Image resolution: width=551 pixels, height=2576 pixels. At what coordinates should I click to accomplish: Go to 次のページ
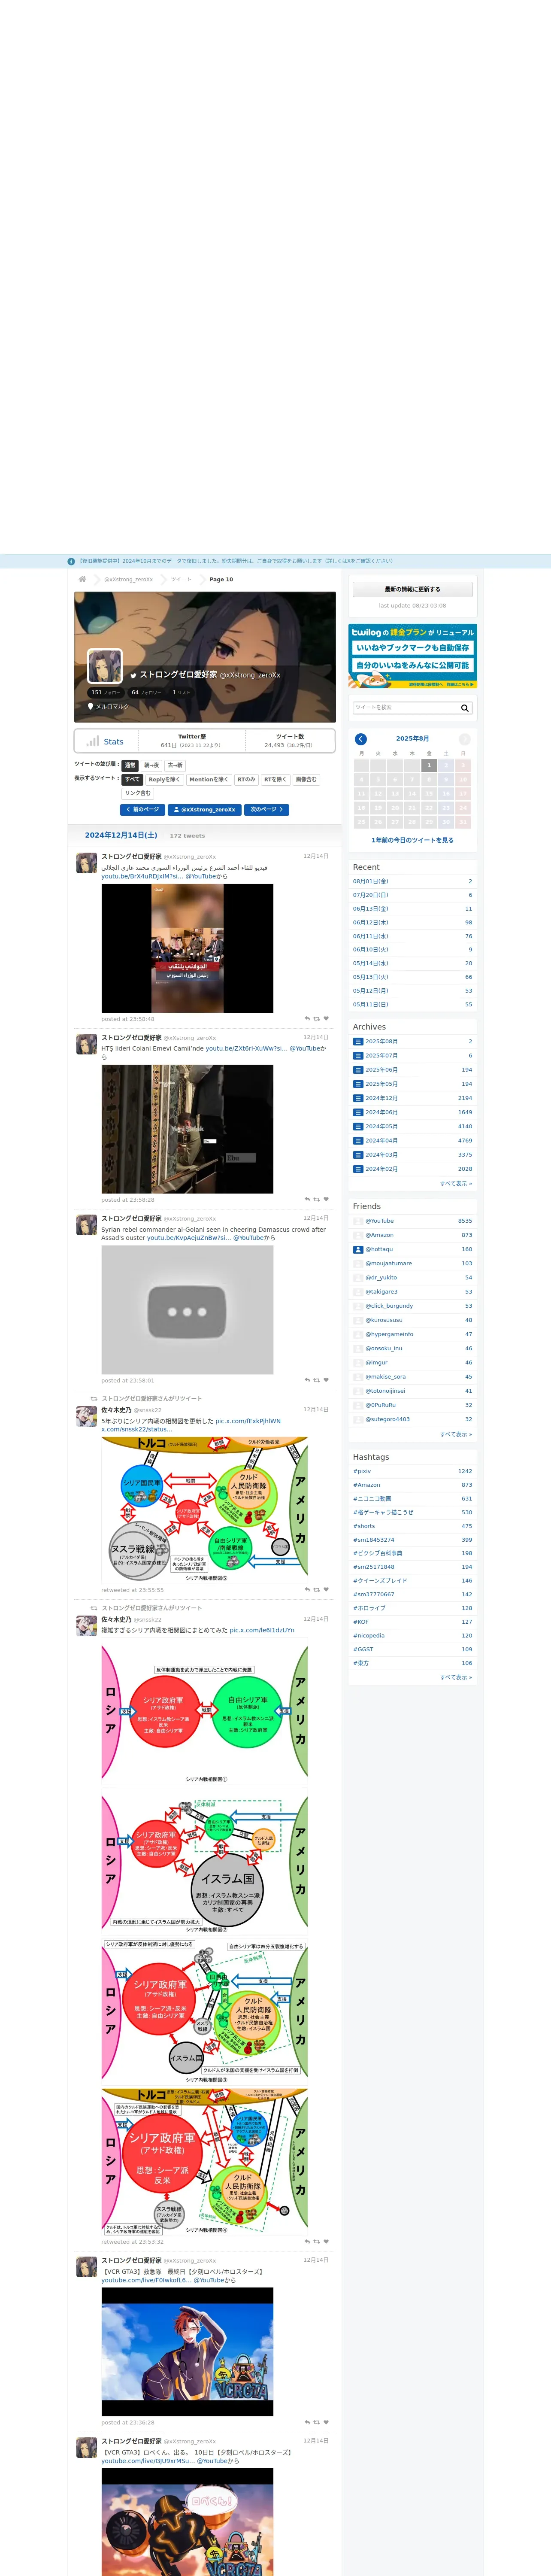click(x=267, y=810)
